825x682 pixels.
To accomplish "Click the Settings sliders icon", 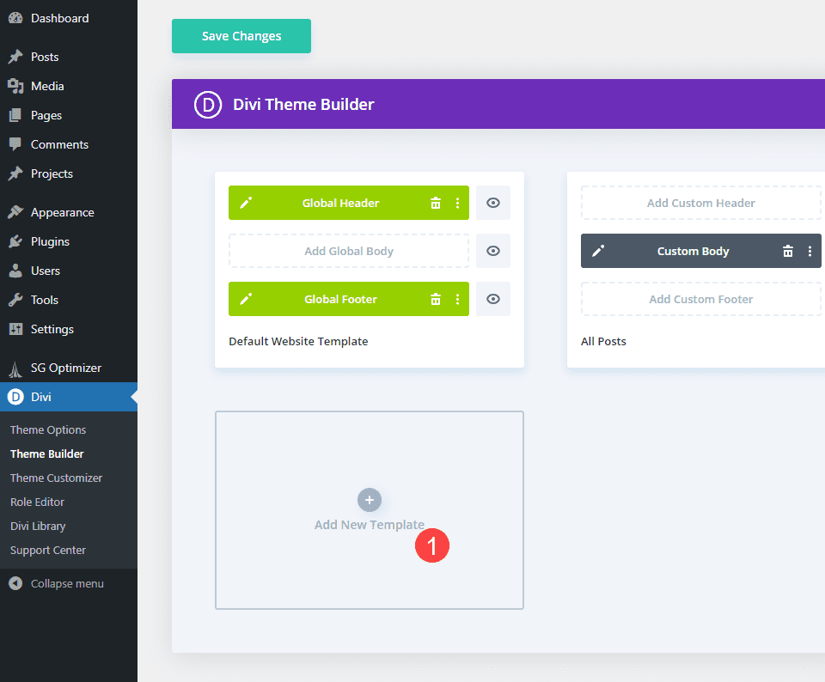I will coord(15,329).
